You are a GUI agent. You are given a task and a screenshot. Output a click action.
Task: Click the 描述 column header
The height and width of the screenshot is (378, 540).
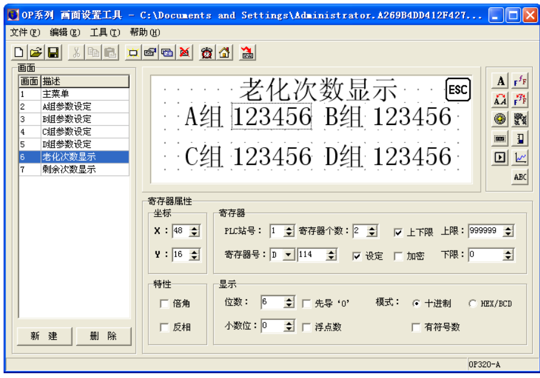pyautogui.click(x=85, y=81)
